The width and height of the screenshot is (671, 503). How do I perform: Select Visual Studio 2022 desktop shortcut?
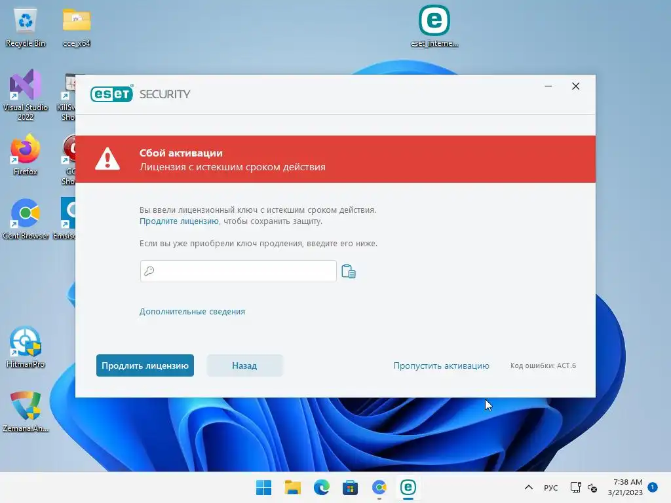[x=26, y=95]
